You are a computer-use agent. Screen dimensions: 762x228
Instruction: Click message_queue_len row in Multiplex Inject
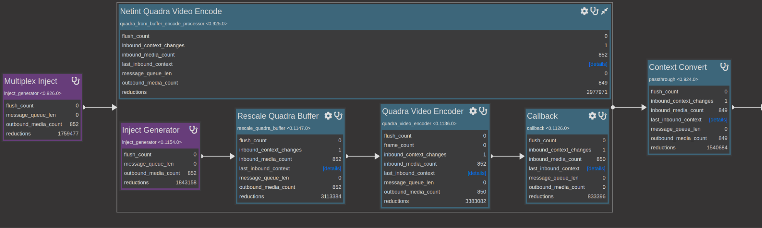click(x=42, y=115)
